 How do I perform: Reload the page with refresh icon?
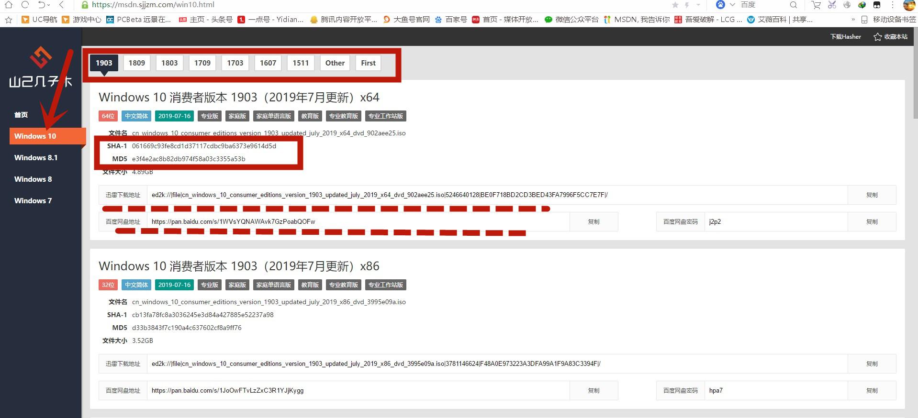25,5
